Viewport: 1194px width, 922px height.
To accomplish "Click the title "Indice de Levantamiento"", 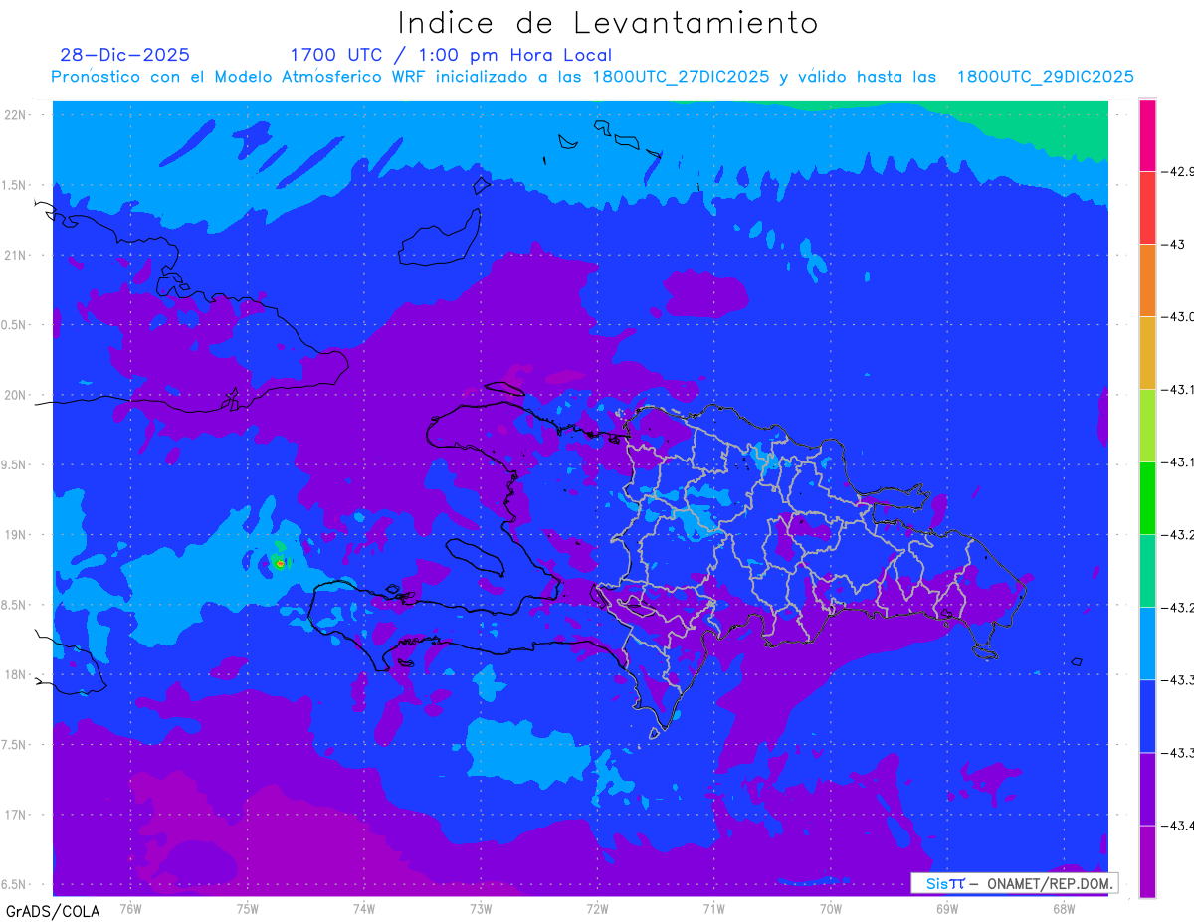I will pos(608,23).
